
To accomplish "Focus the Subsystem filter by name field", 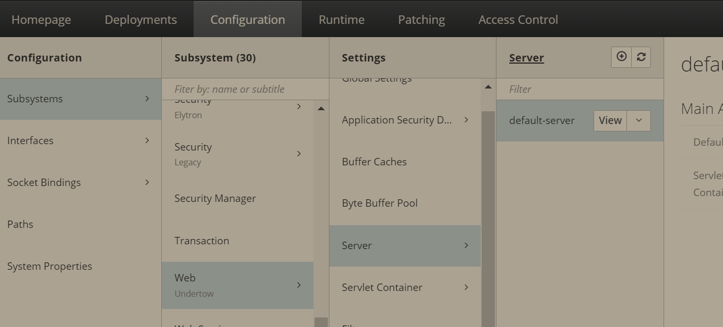I will 245,89.
